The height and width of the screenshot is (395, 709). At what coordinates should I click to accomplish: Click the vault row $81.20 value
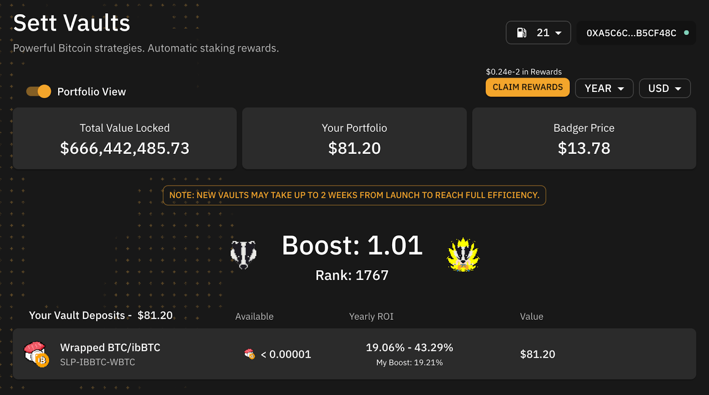pyautogui.click(x=538, y=354)
